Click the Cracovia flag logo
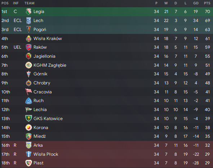213x168 pixels. pos(28,92)
